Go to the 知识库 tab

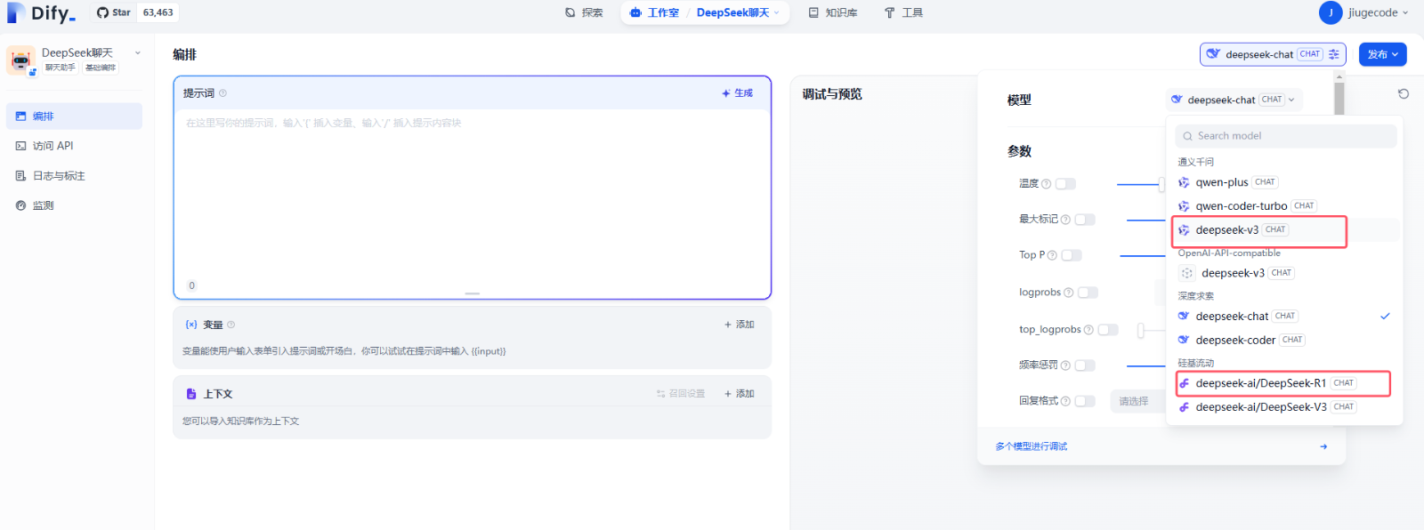tap(833, 12)
